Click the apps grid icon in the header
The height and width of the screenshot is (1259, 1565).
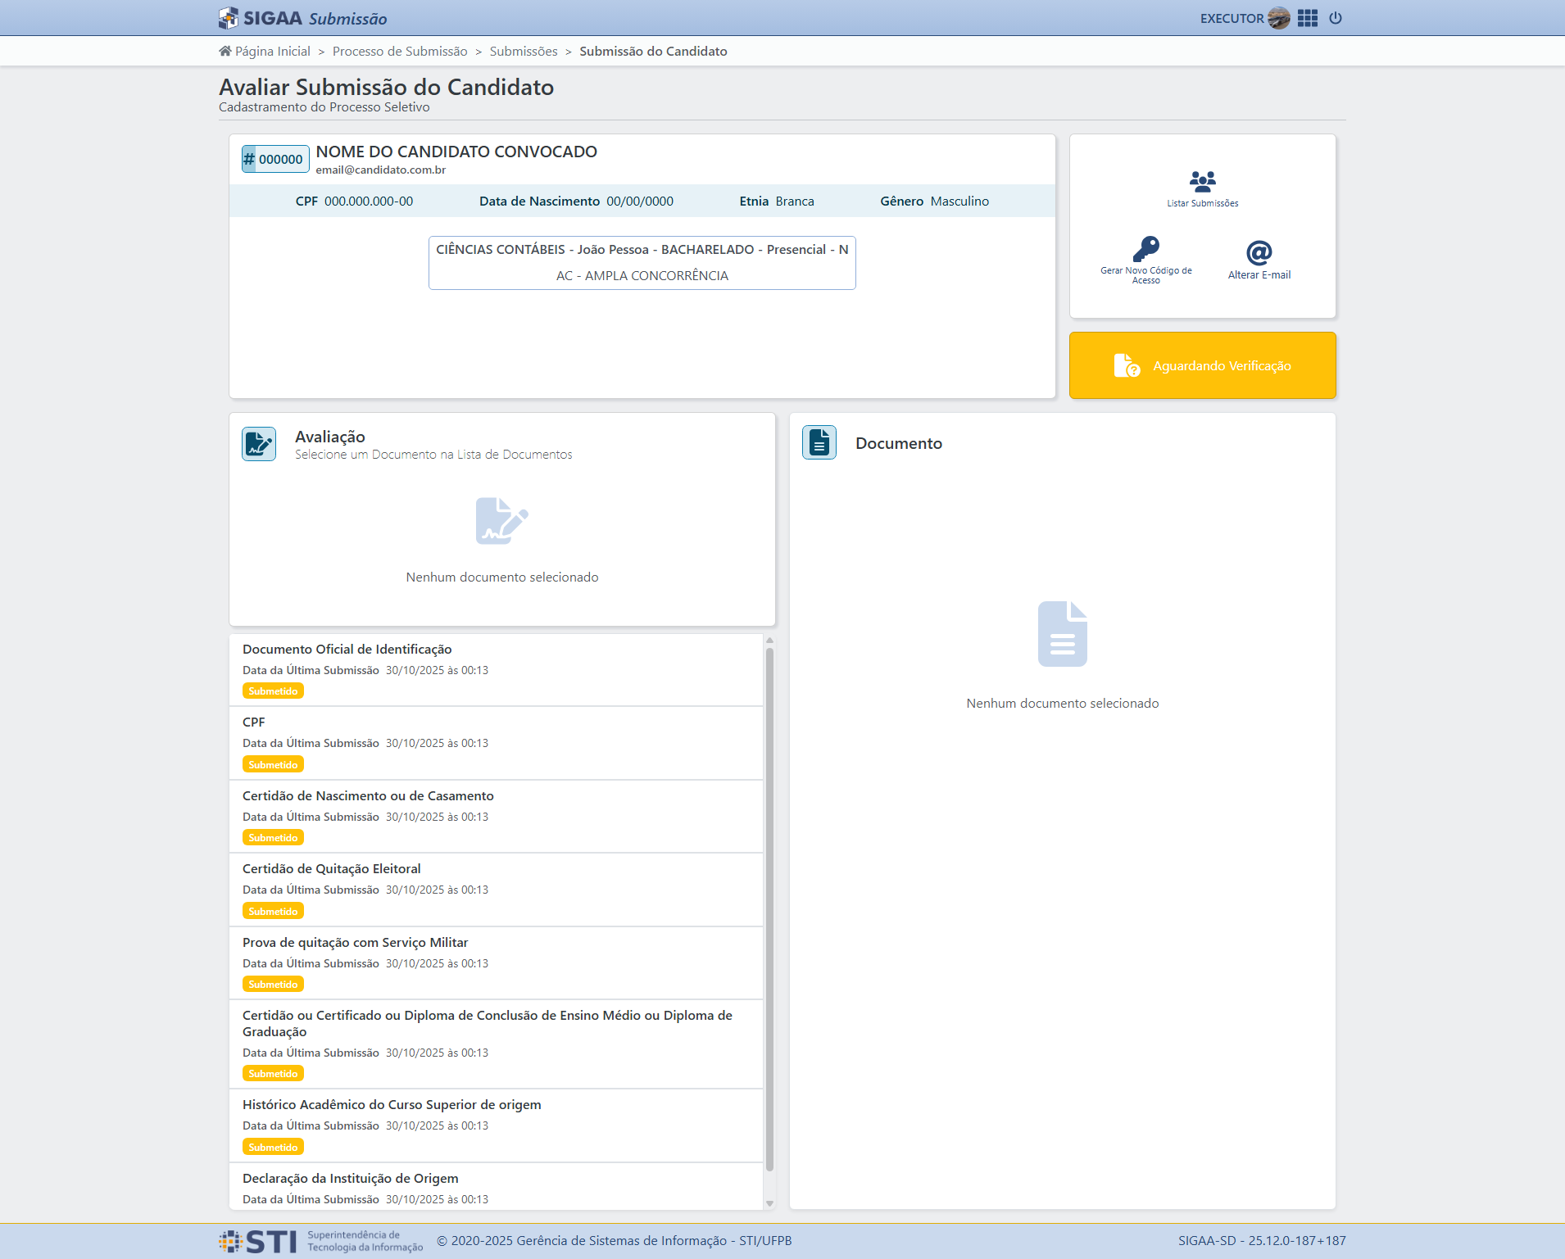pos(1307,17)
